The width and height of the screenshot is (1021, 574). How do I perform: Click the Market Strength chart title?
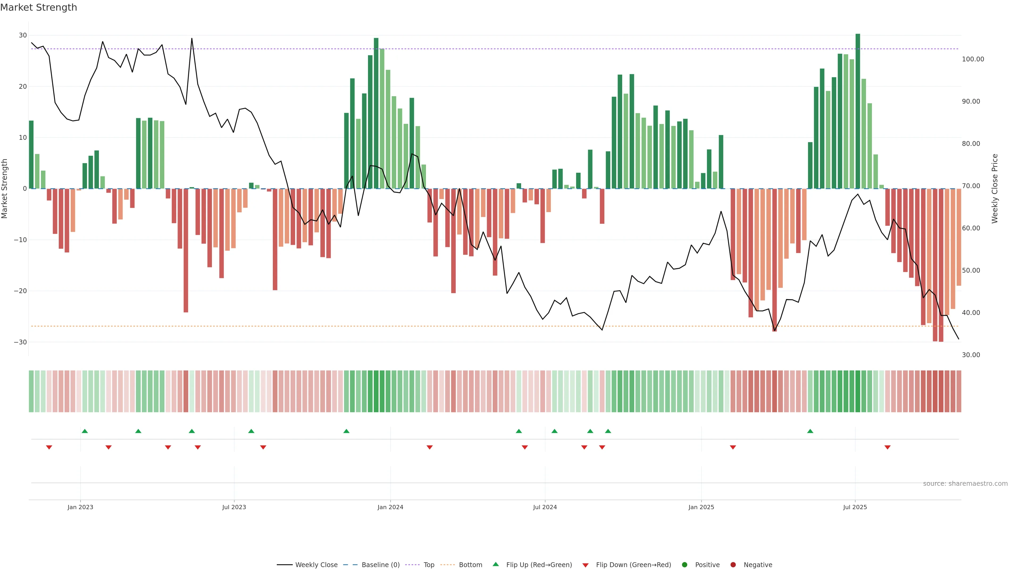tap(39, 7)
